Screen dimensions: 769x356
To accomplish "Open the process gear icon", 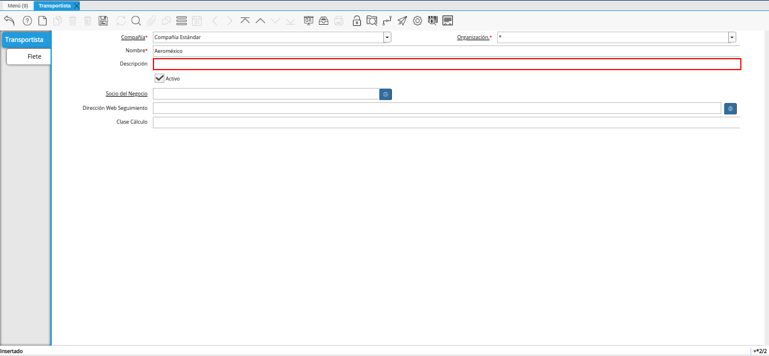I will [x=417, y=21].
